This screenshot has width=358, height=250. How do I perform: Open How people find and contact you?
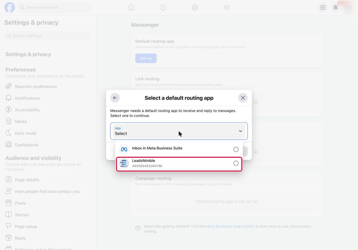coord(47,192)
